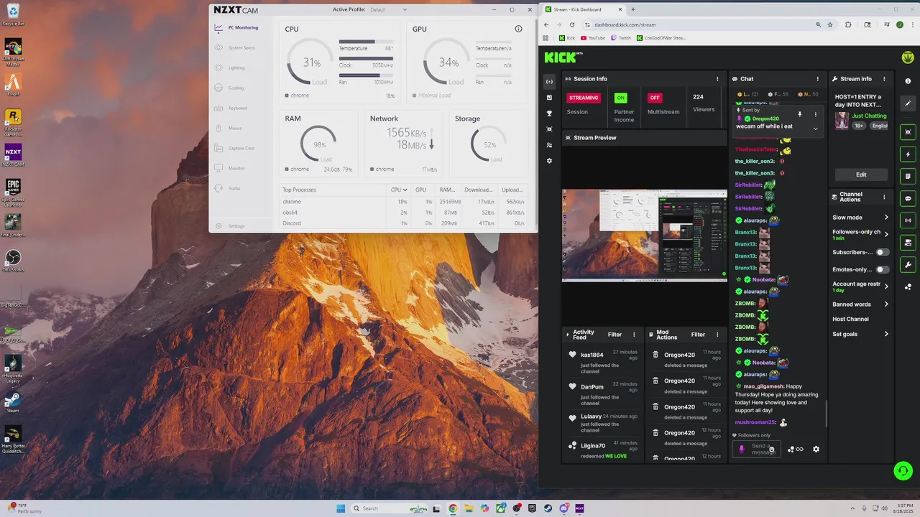The height and width of the screenshot is (517, 920).
Task: Open the Active Profile dropdown in NZXT CAM
Action: pos(388,10)
